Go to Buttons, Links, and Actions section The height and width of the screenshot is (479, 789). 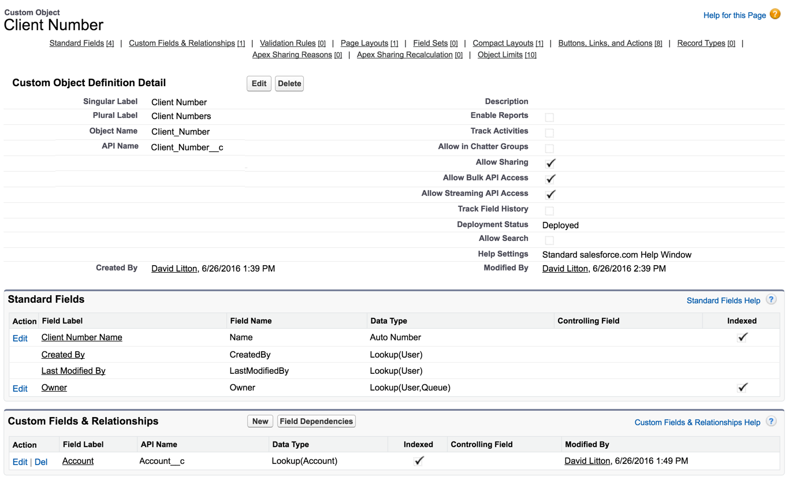tap(605, 43)
